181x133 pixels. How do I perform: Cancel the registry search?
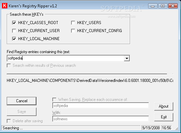(x=21, y=101)
